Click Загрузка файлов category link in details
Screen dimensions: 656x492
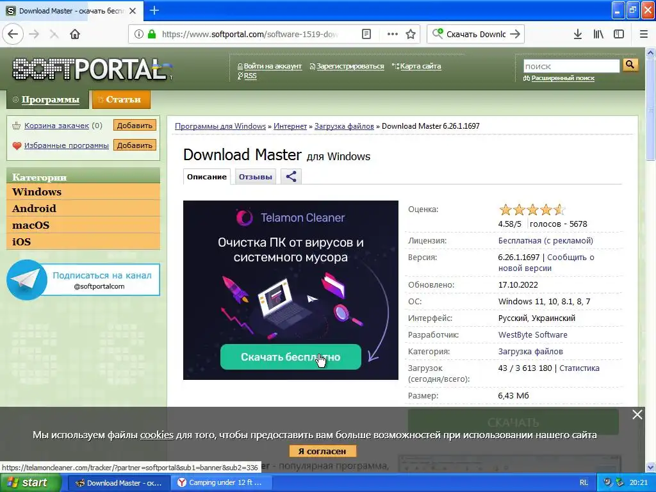tap(530, 352)
